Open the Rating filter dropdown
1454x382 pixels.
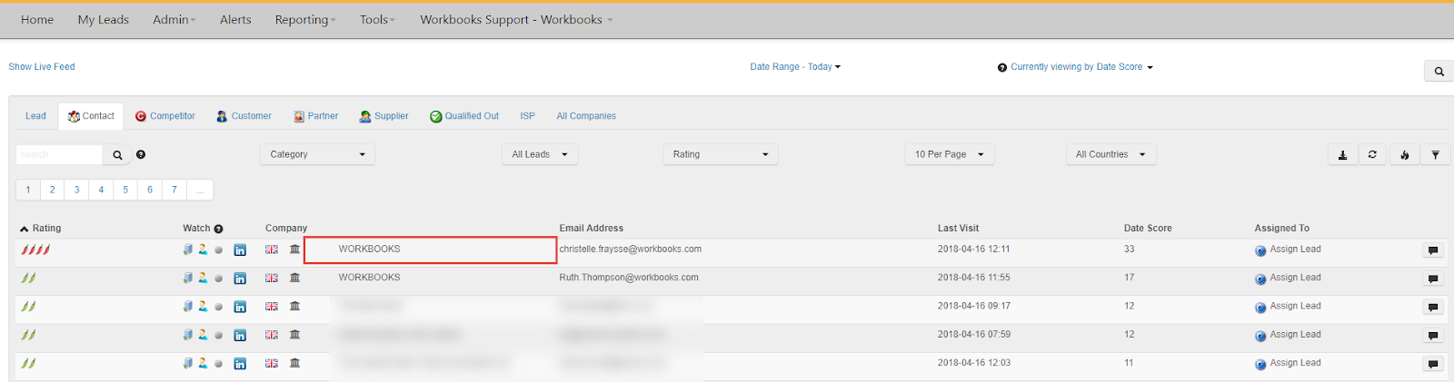(721, 155)
